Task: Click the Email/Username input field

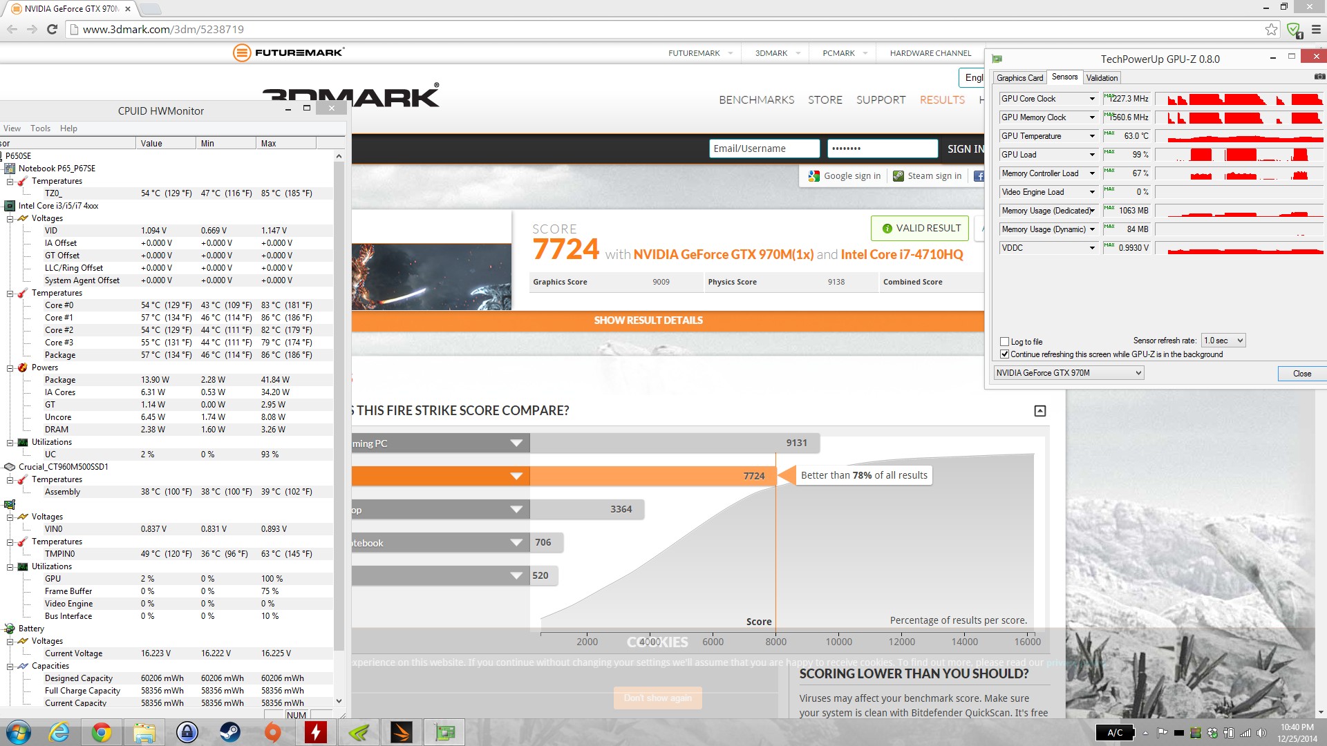Action: [x=764, y=149]
